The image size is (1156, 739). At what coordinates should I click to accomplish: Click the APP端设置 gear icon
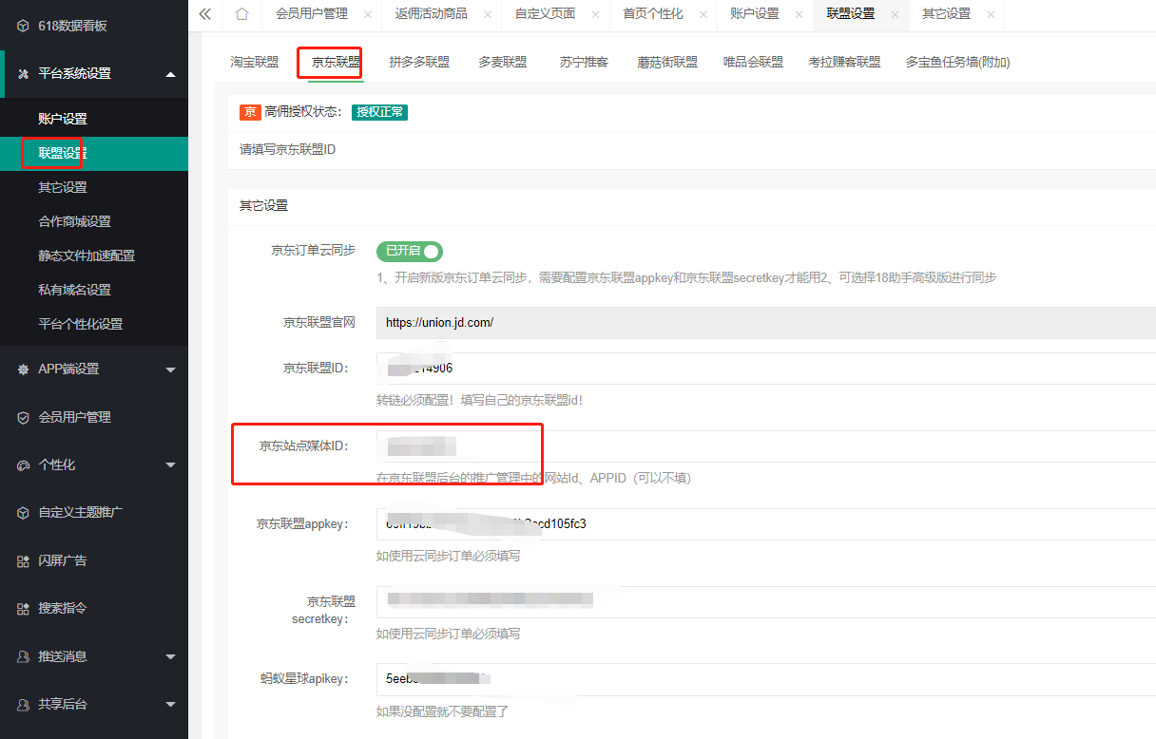[24, 369]
